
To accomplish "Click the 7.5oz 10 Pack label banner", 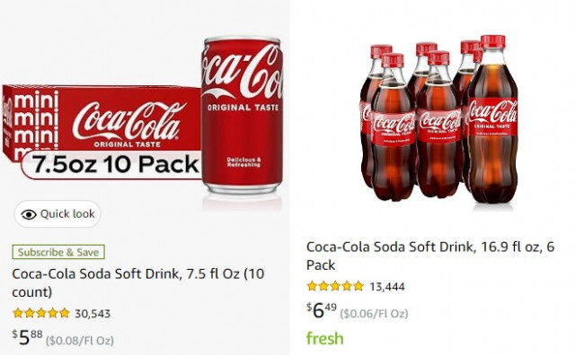I will [x=111, y=164].
